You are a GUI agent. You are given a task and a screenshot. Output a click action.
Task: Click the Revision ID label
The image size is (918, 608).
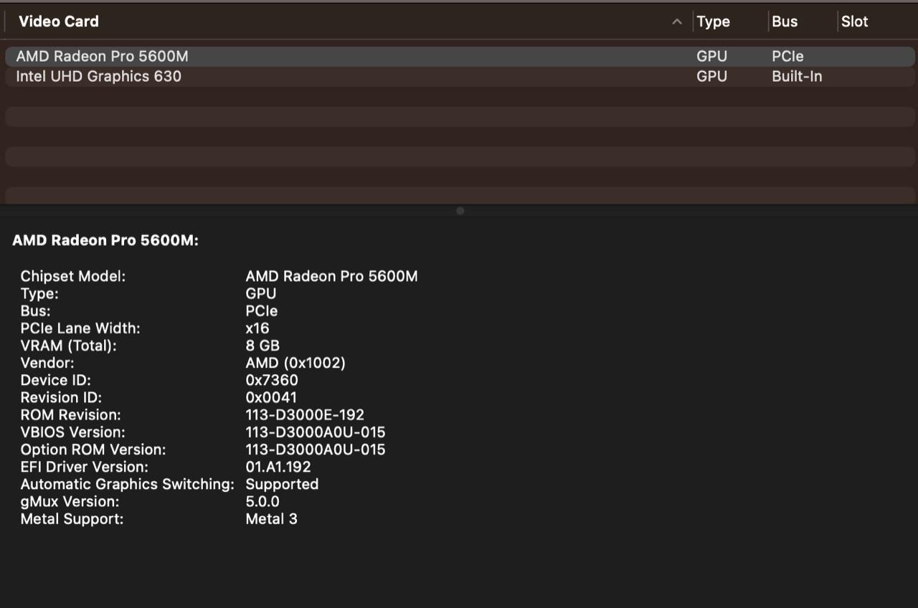pos(61,397)
